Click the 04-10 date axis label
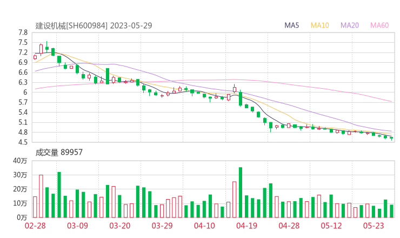The height and width of the screenshot is (238, 400). 204,226
